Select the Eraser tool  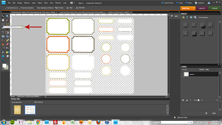[7, 44]
